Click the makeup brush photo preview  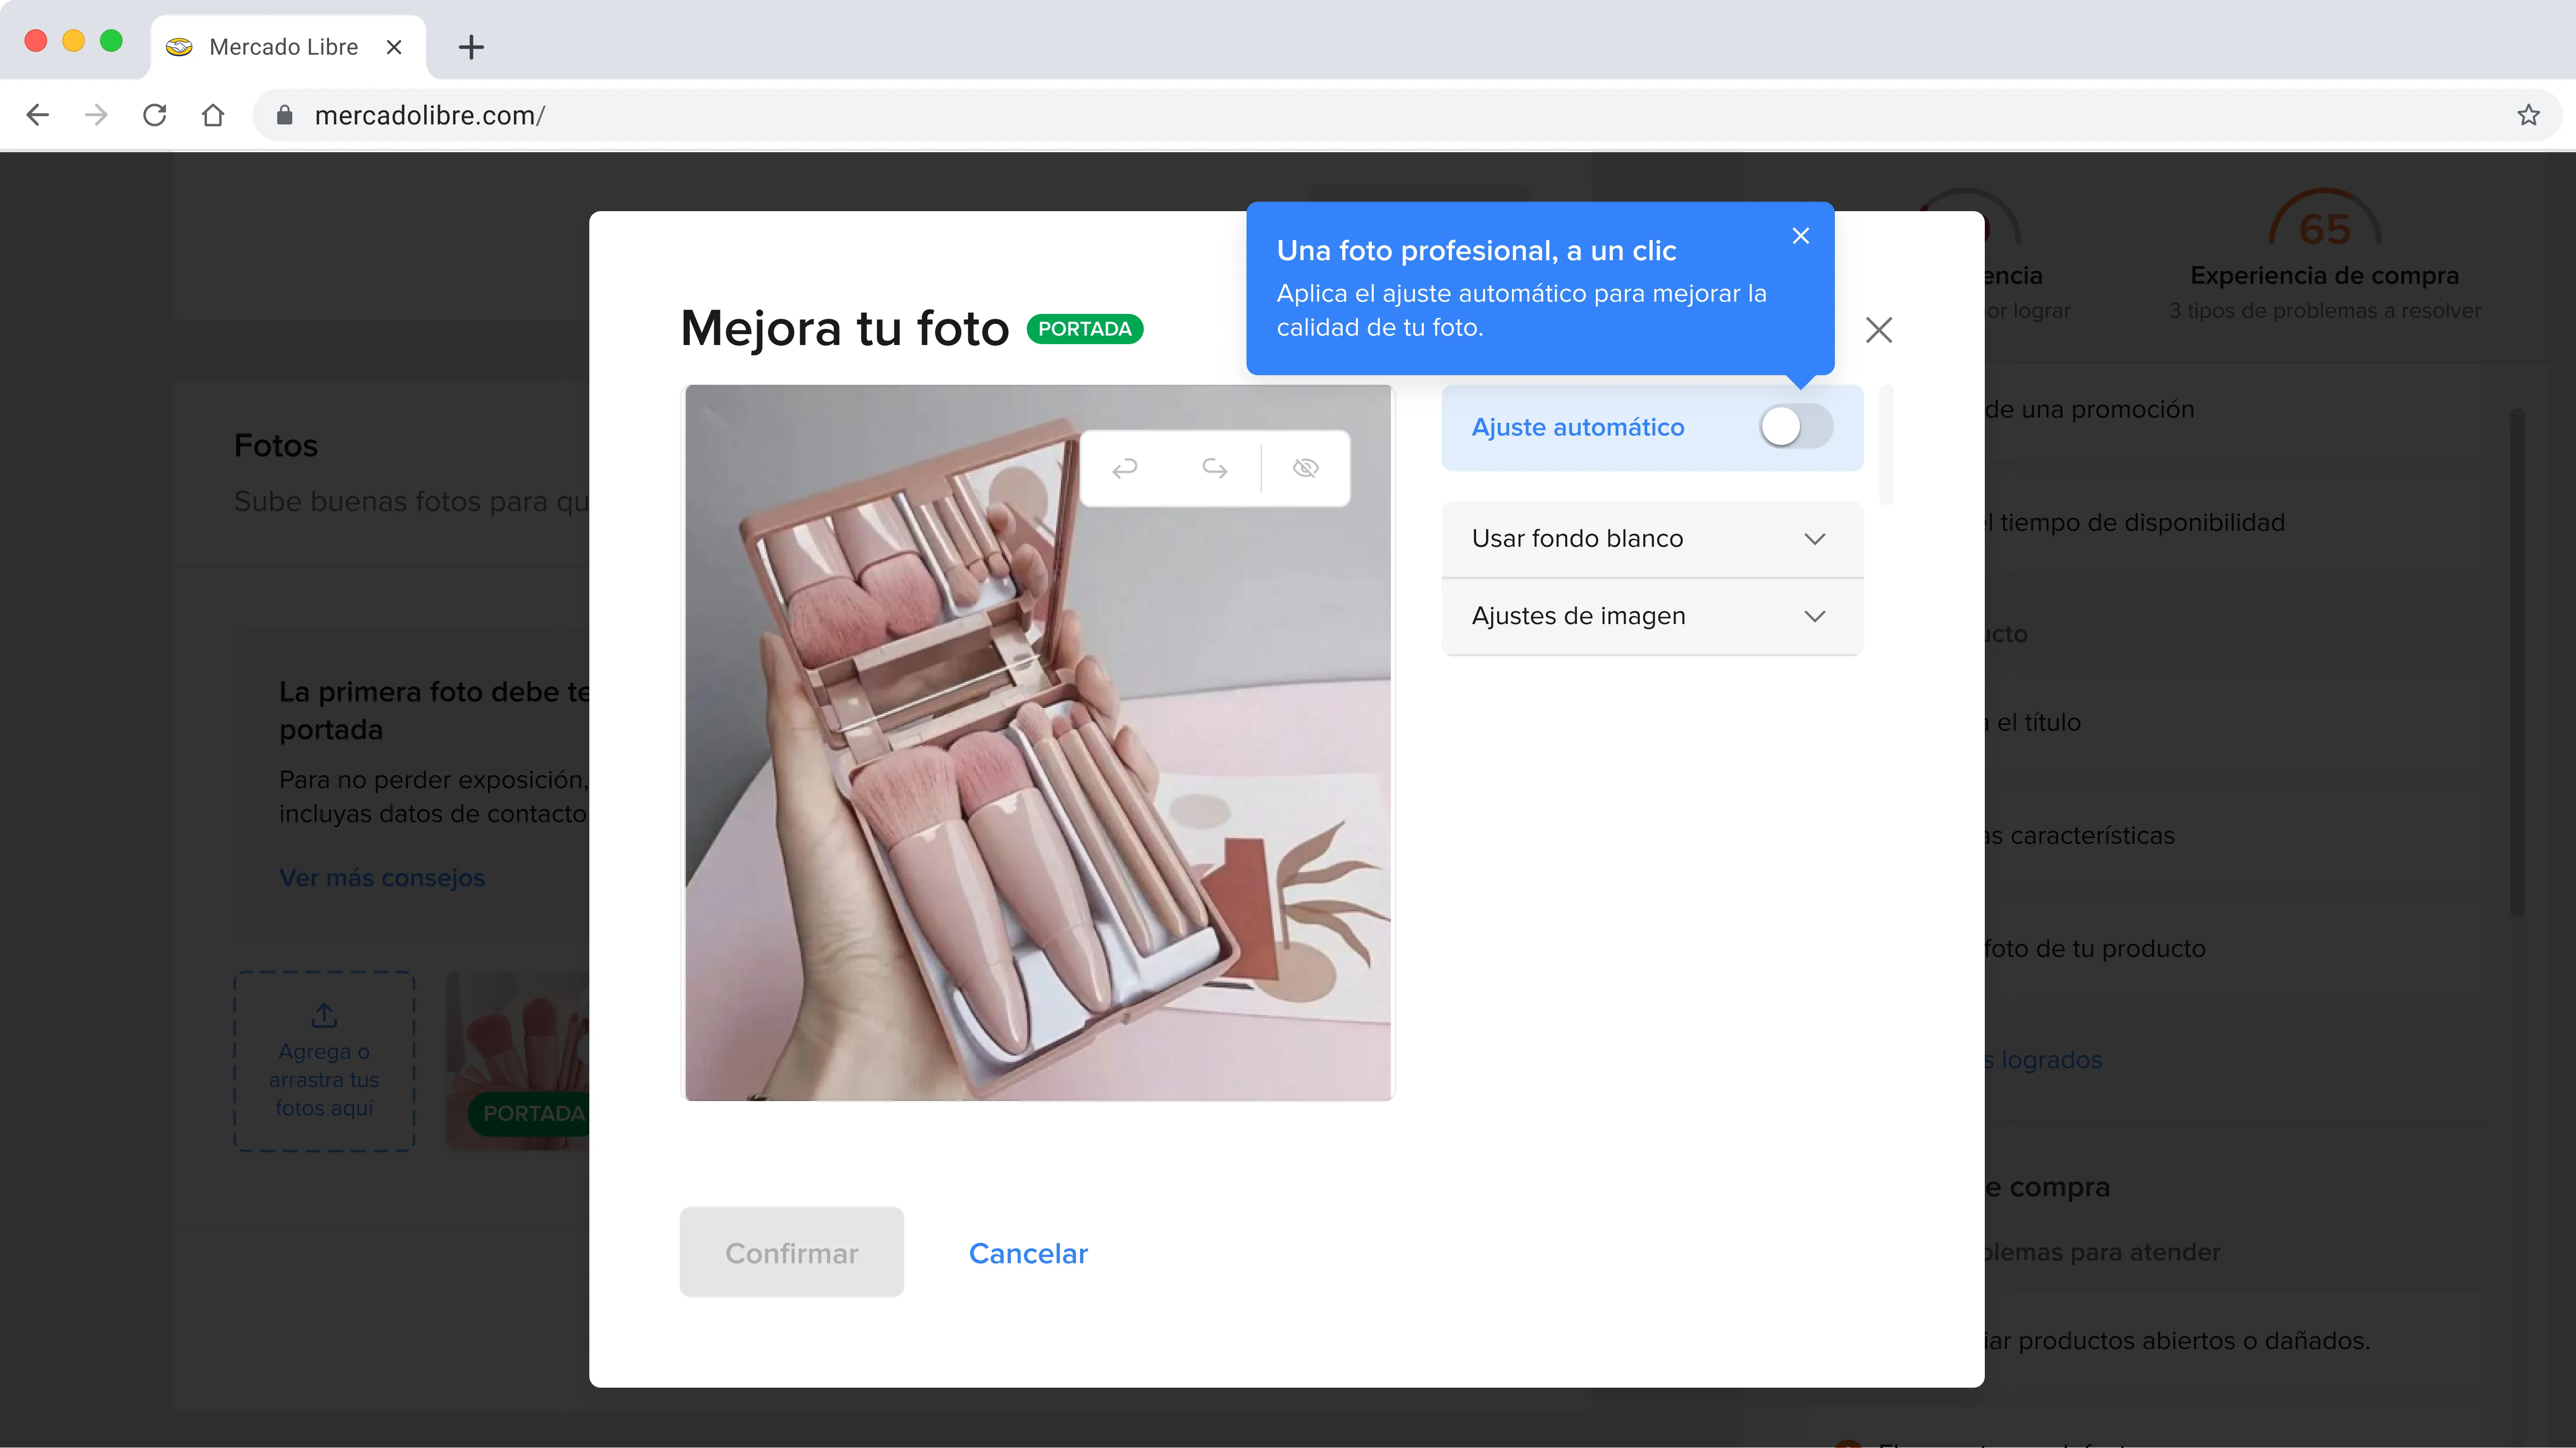pyautogui.click(x=1038, y=743)
